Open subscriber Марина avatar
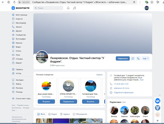 click(x=124, y=110)
